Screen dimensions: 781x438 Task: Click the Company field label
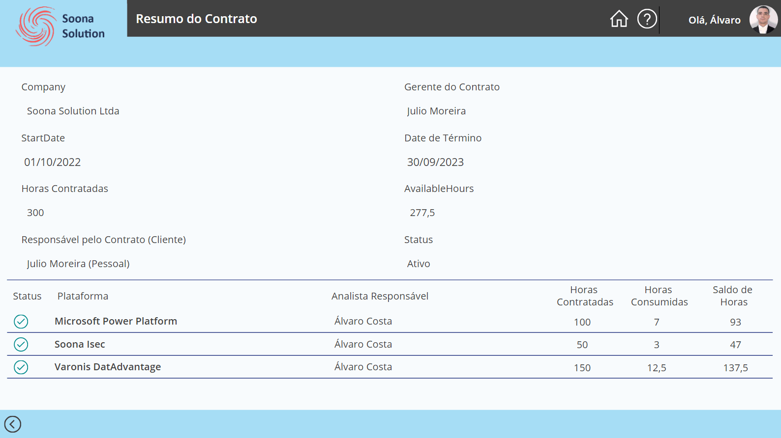[43, 87]
